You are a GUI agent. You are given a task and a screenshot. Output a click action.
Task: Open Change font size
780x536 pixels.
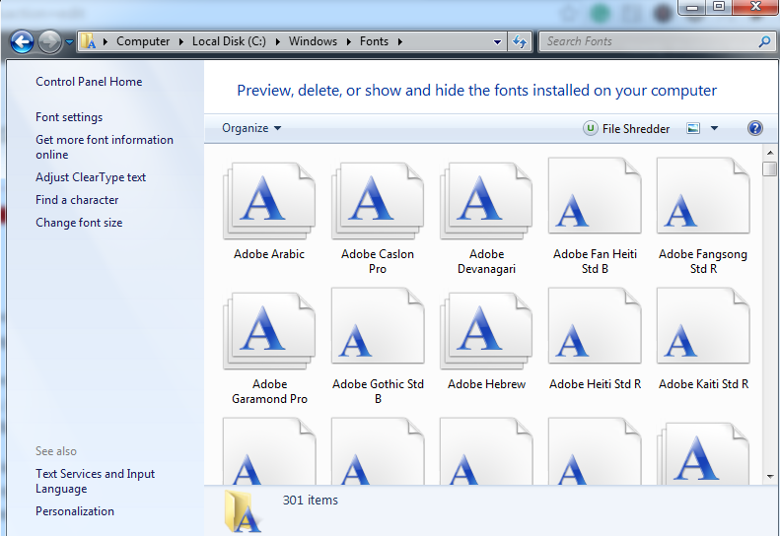point(79,223)
